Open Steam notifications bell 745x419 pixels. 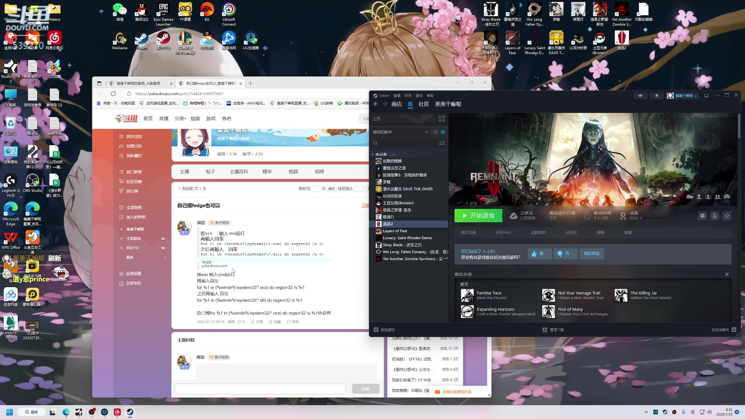[x=657, y=95]
